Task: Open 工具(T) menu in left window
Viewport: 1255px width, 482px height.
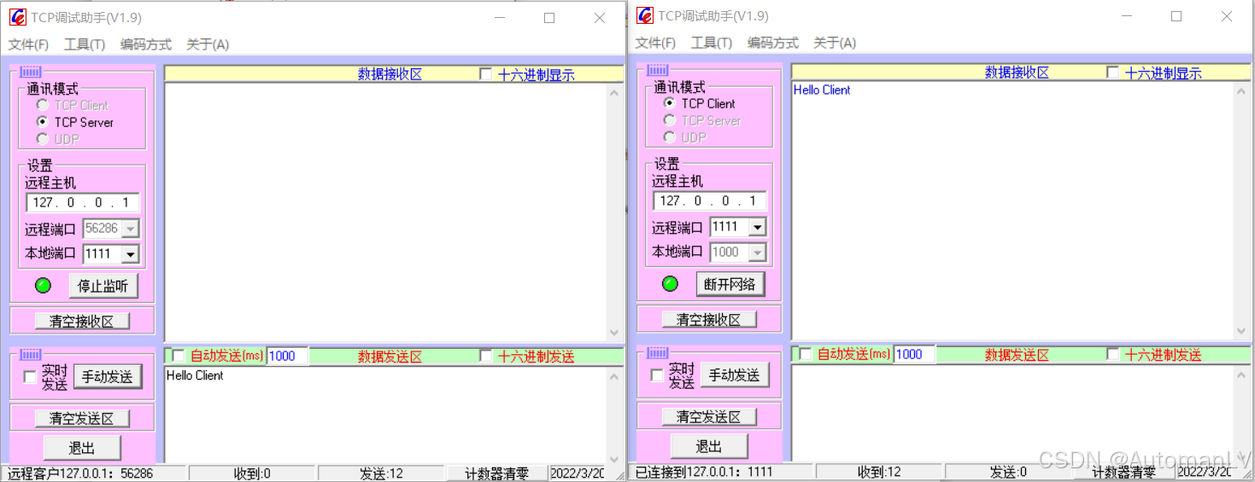Action: click(x=85, y=44)
